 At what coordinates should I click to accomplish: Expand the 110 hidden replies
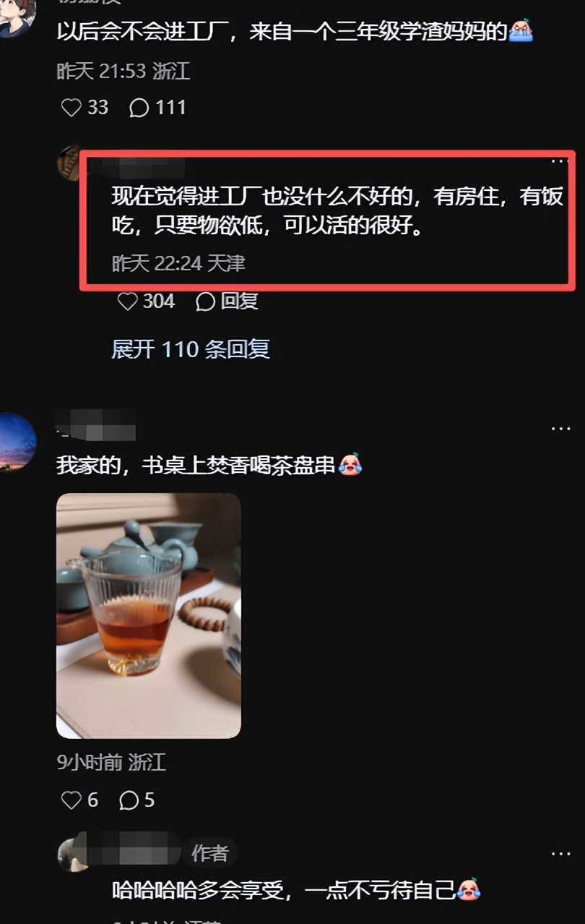(191, 349)
